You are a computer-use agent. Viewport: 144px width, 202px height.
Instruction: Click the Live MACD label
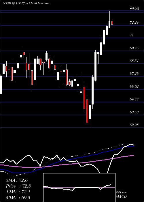pyautogui.click(x=121, y=194)
